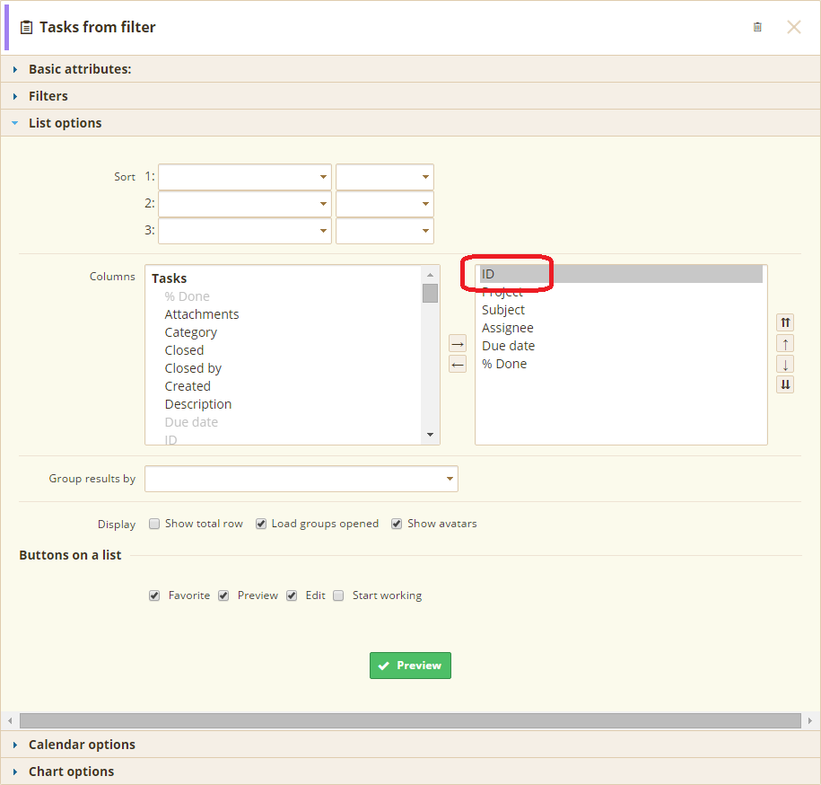Move selected column down one position
Viewport: 821px width, 785px height.
[x=785, y=364]
